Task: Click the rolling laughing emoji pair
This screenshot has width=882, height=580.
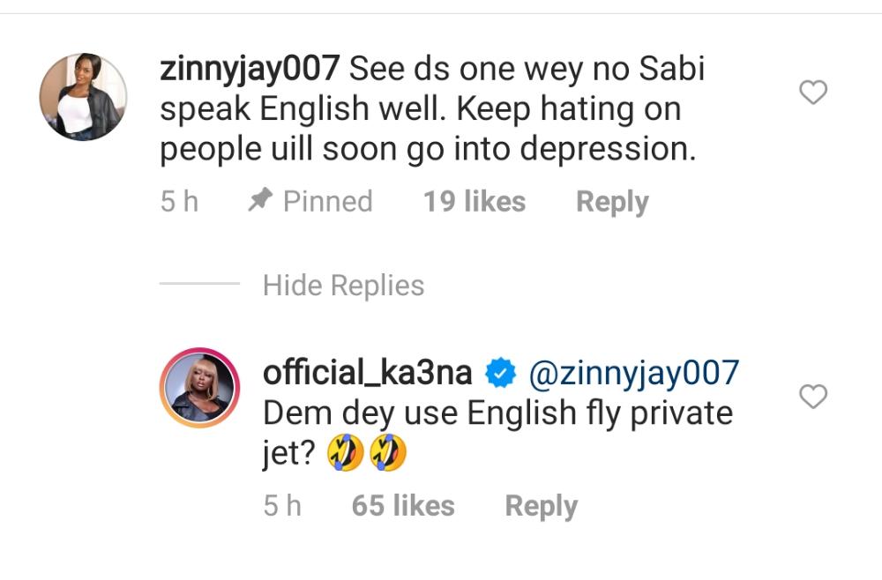Action: pyautogui.click(x=367, y=454)
